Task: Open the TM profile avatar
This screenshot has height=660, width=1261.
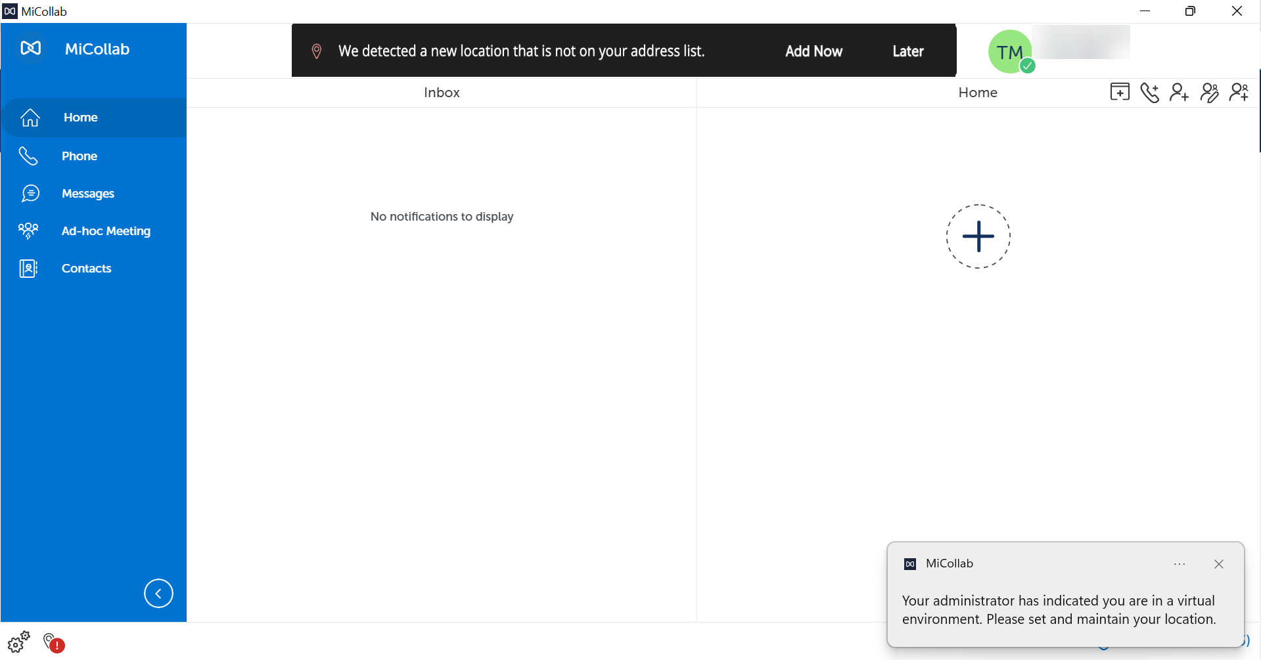Action: [x=1009, y=51]
